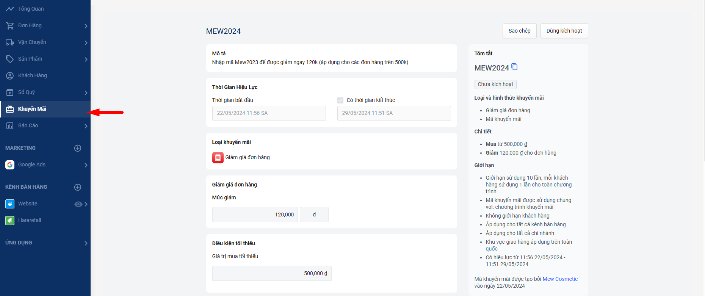The width and height of the screenshot is (705, 296).
Task: Click the MARKETING section heading
Action: (x=20, y=148)
